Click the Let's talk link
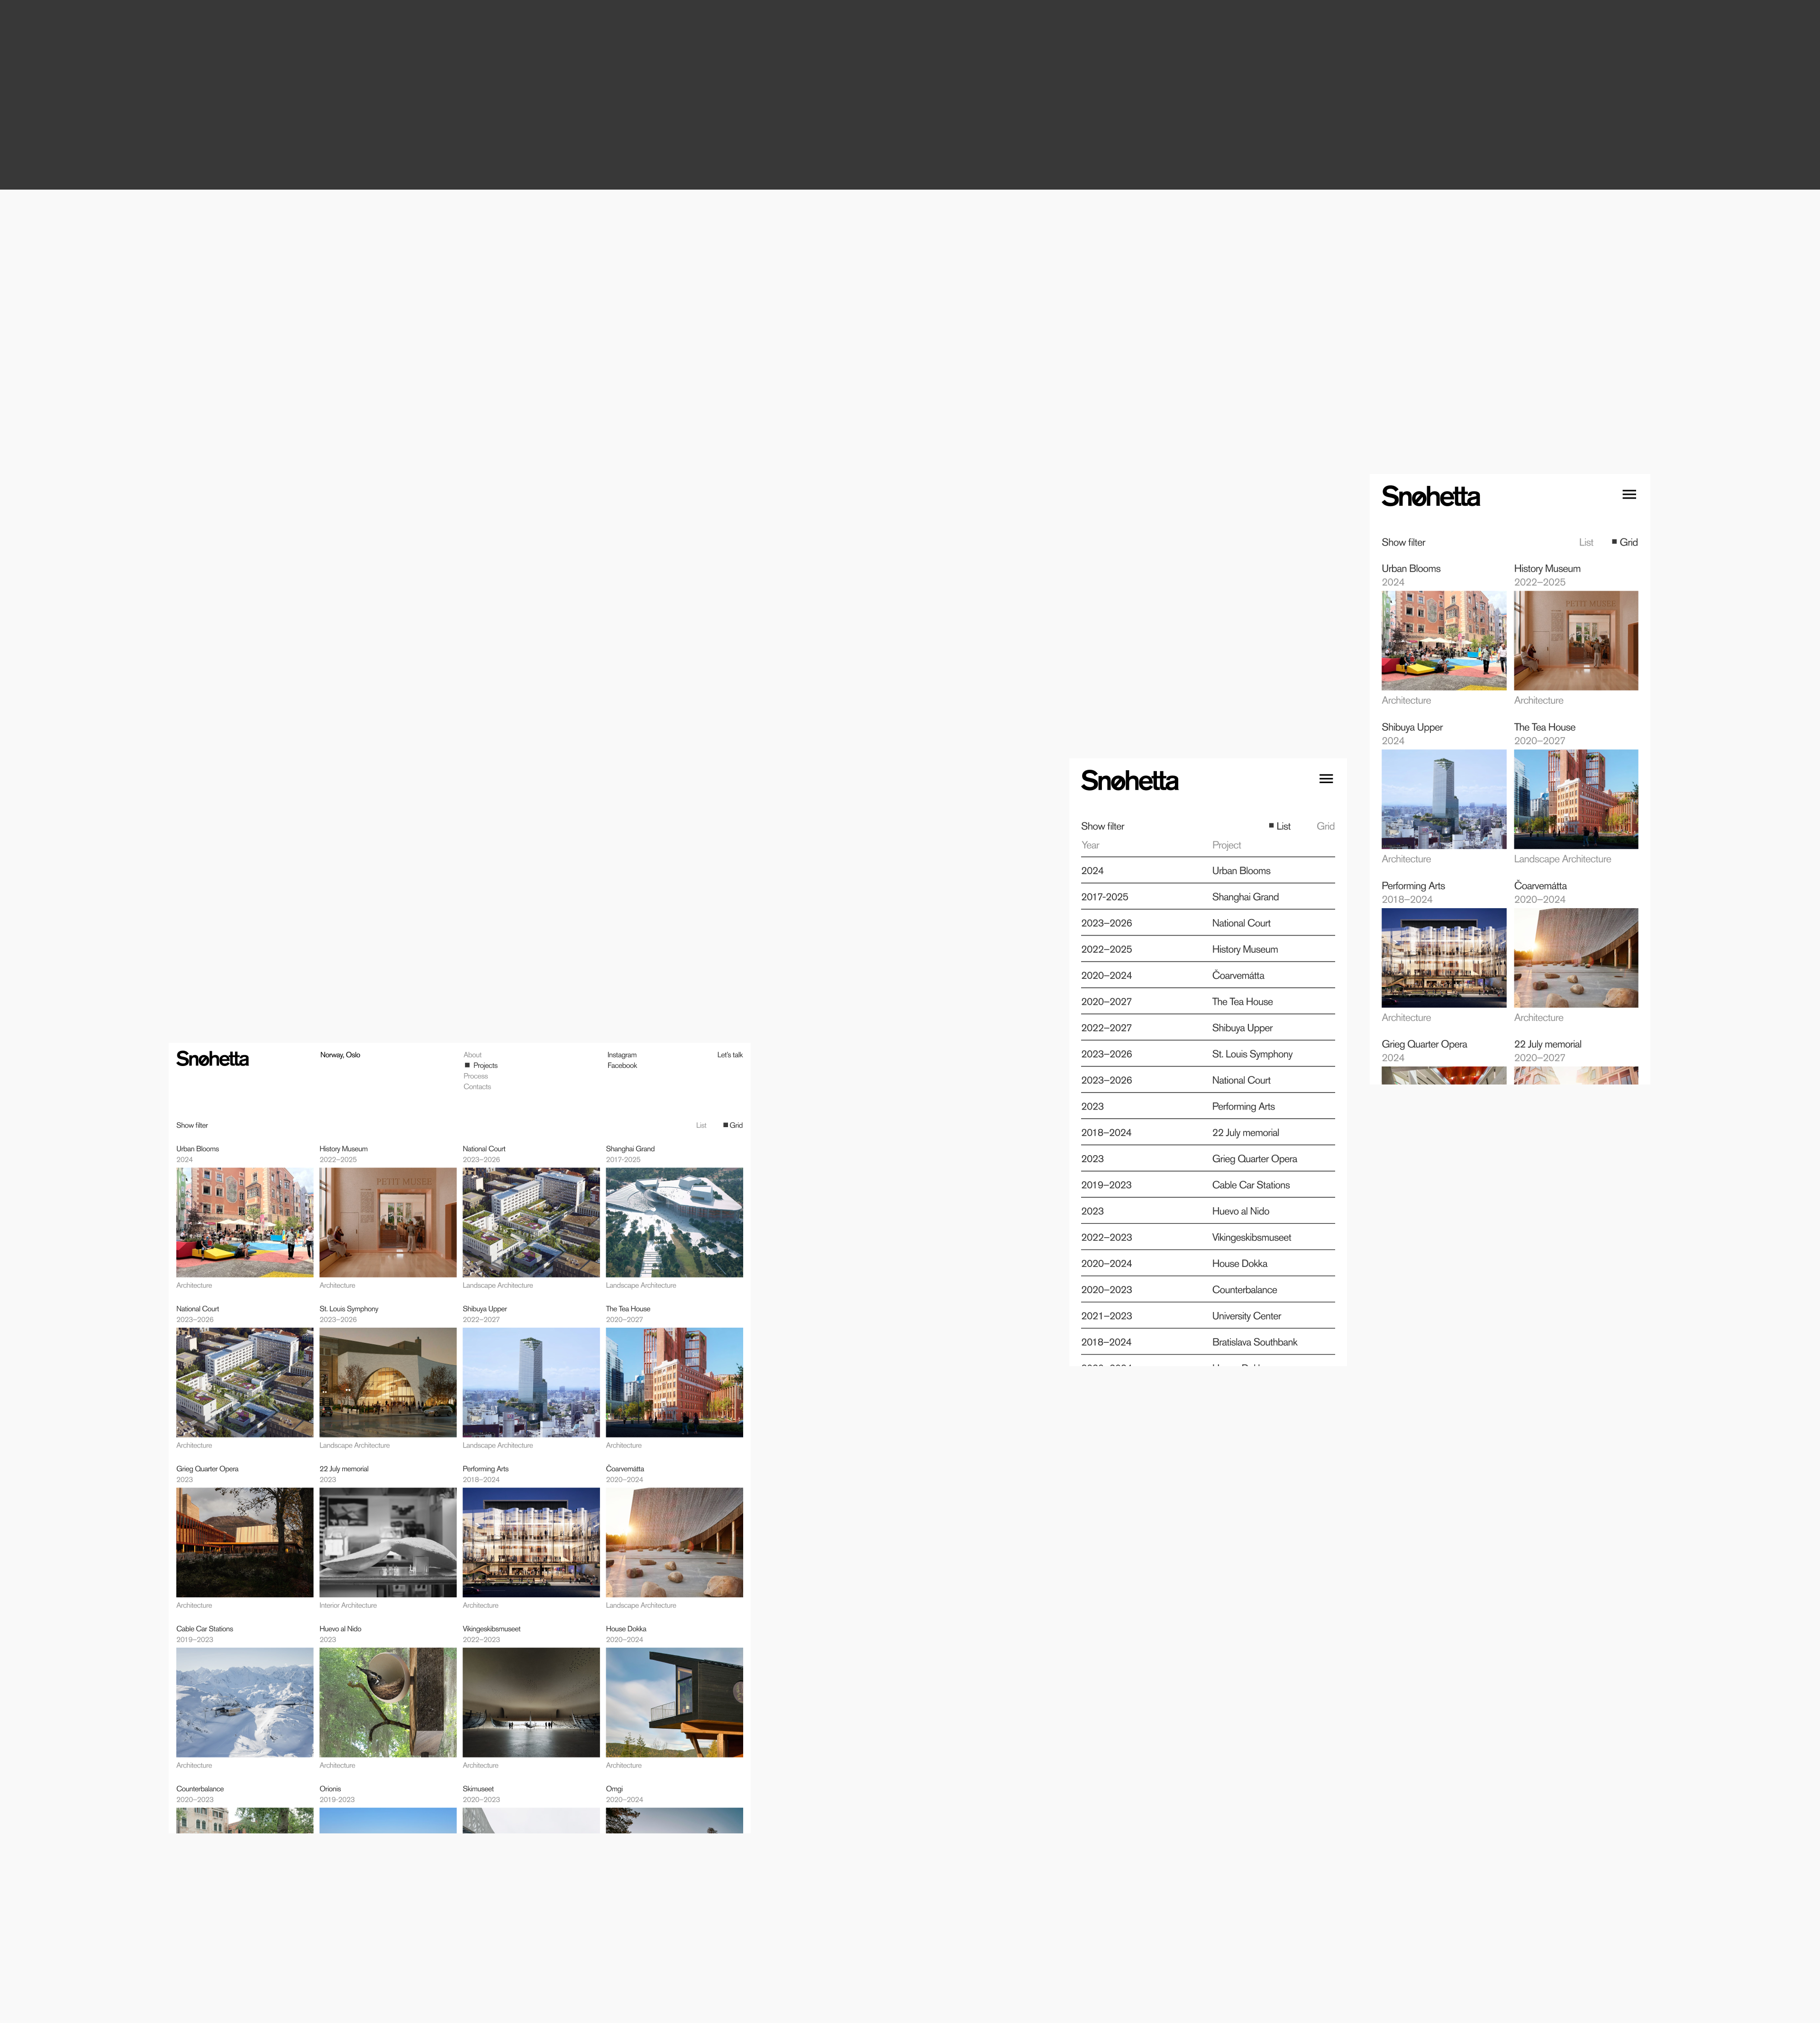 [729, 1055]
